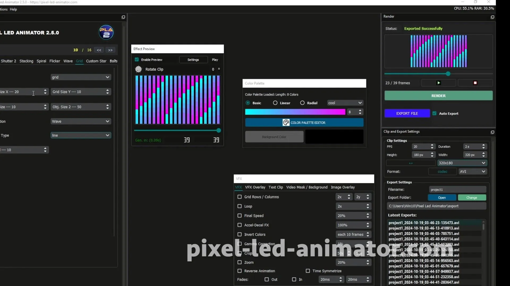The image size is (510, 286).
Task: Open the Image Overlay tab
Action: 343,187
